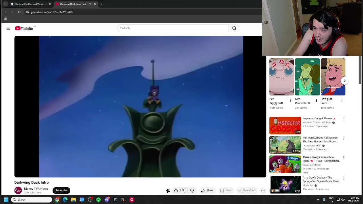Open Discord from the taskbar
Screen dimensions: 363x204
tap(107, 200)
